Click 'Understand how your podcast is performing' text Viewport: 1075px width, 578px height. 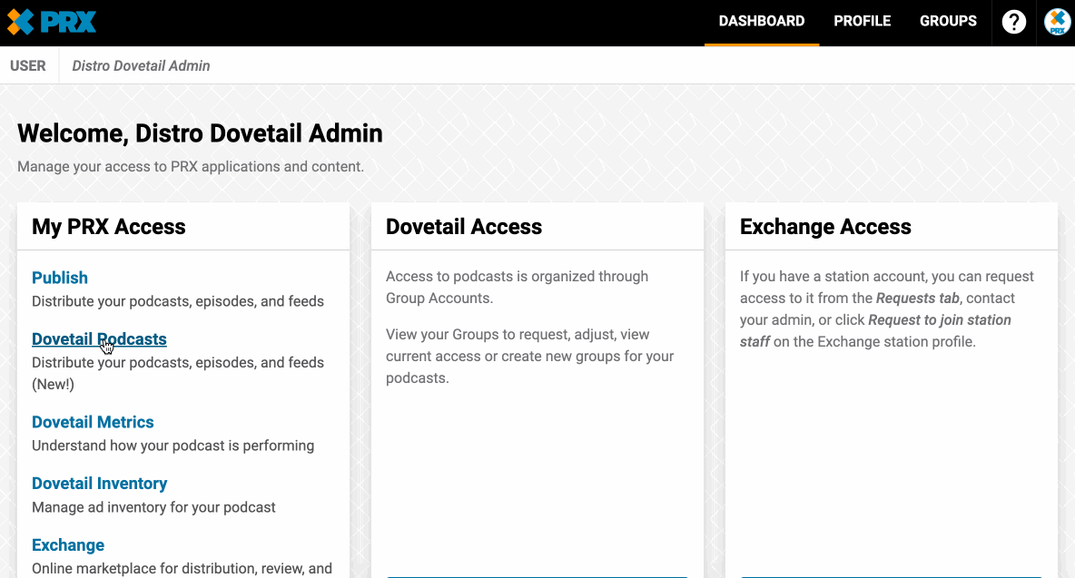pyautogui.click(x=173, y=446)
